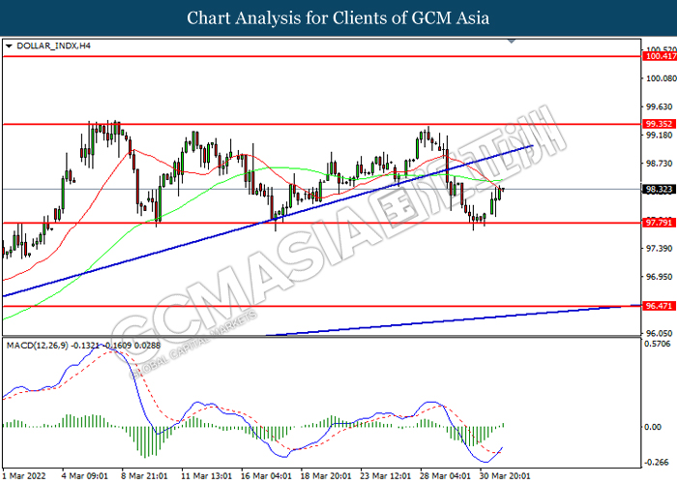Select the 100.417 resistance price label
This screenshot has height=484, width=677.
(660, 56)
